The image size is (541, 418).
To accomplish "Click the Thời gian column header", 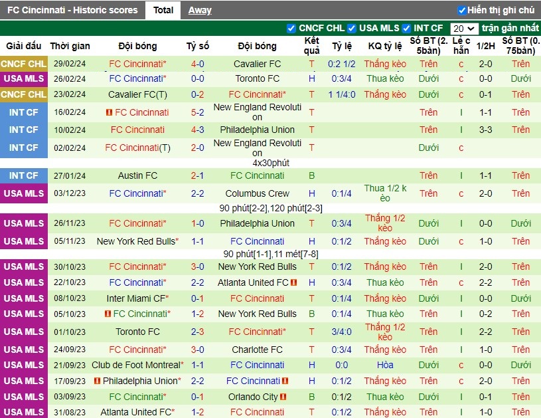I will (x=70, y=46).
